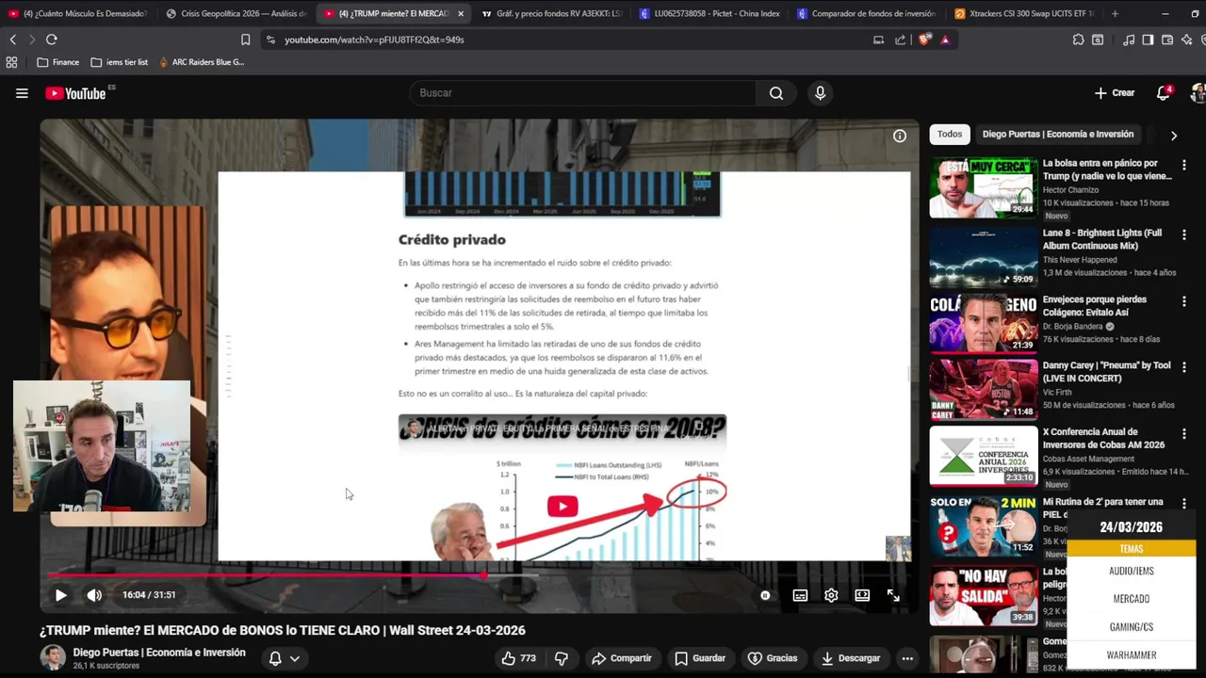Switch to theater mode view

pos(862,595)
